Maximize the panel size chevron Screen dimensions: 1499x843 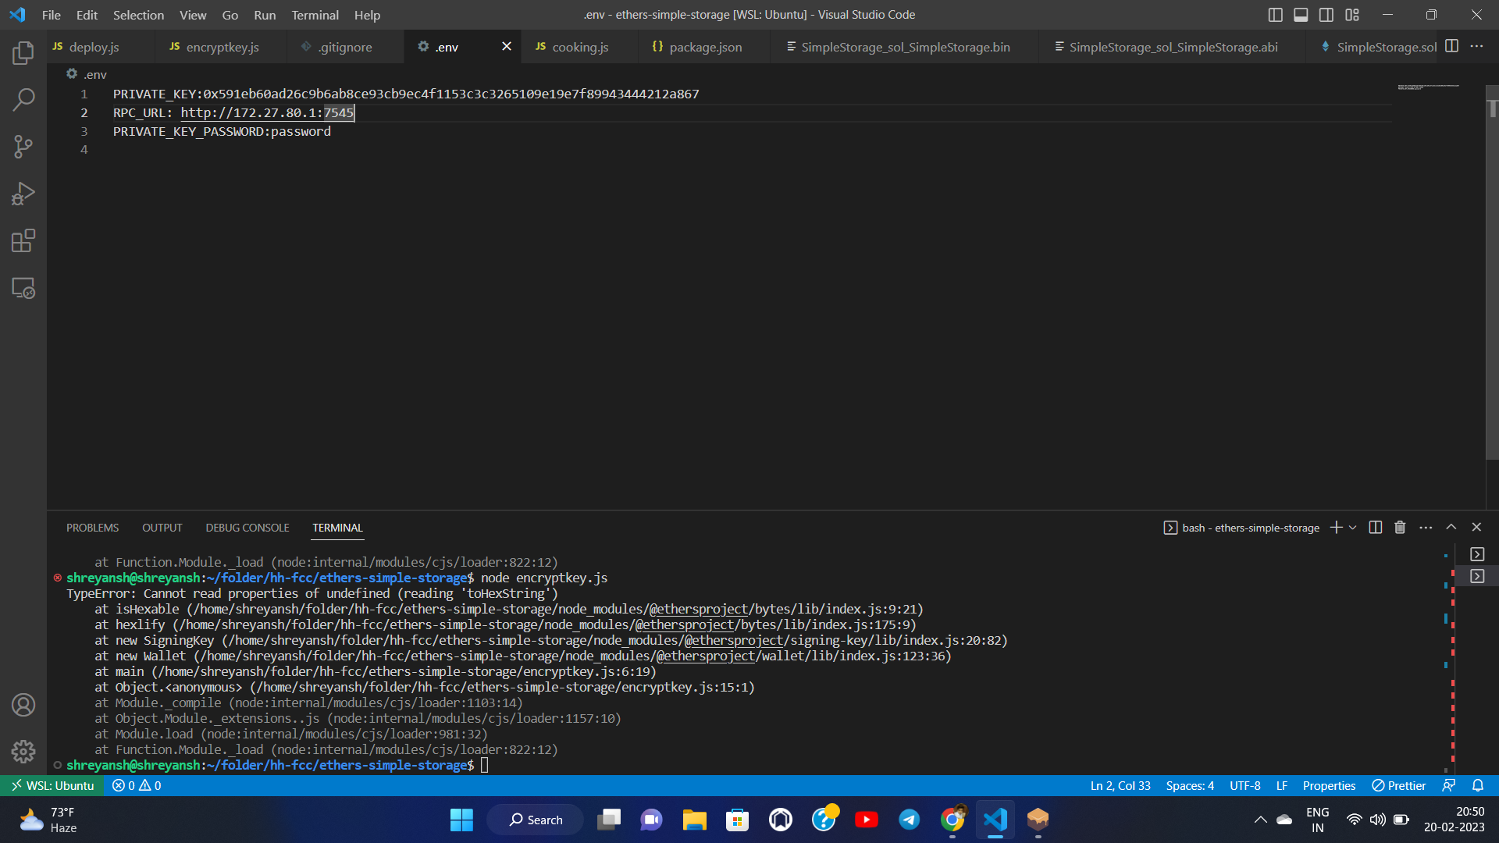click(1451, 528)
